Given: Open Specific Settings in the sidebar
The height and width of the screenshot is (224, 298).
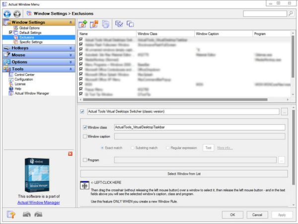Looking at the screenshot, I should [31, 42].
